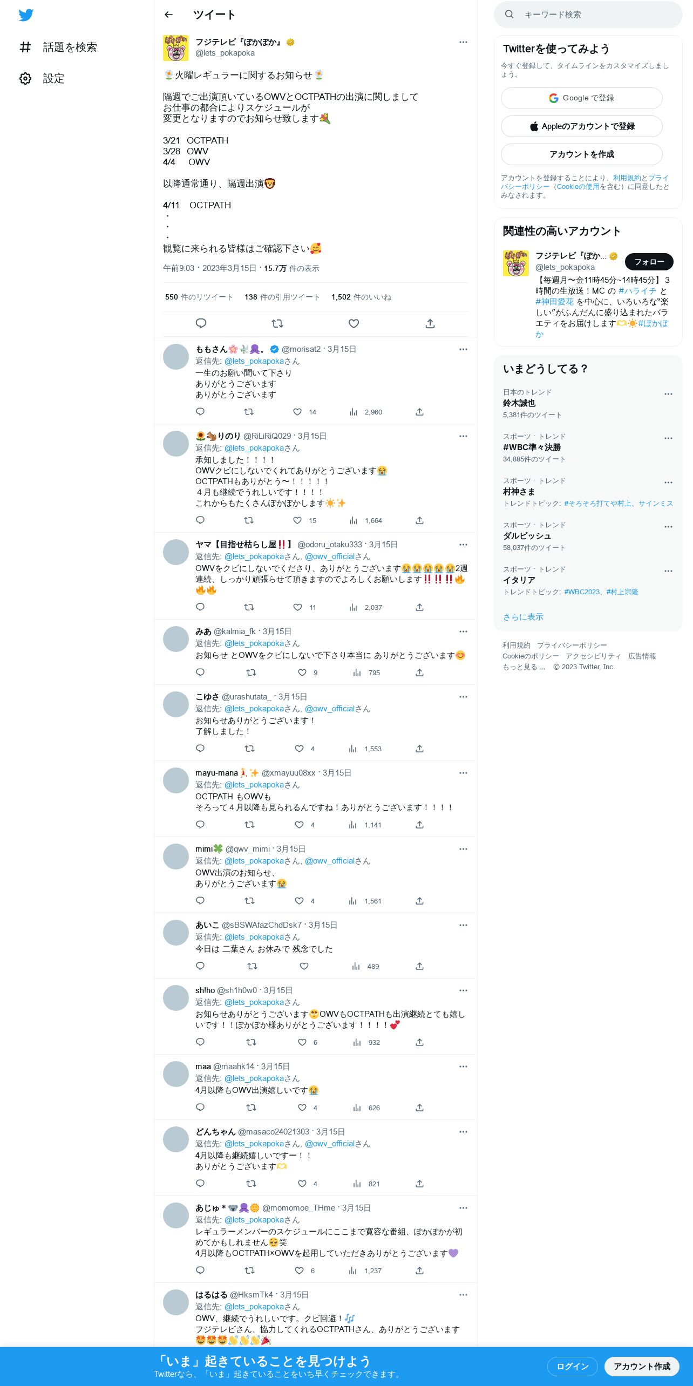Retweet the reply from @kalmia_fk

(251, 672)
